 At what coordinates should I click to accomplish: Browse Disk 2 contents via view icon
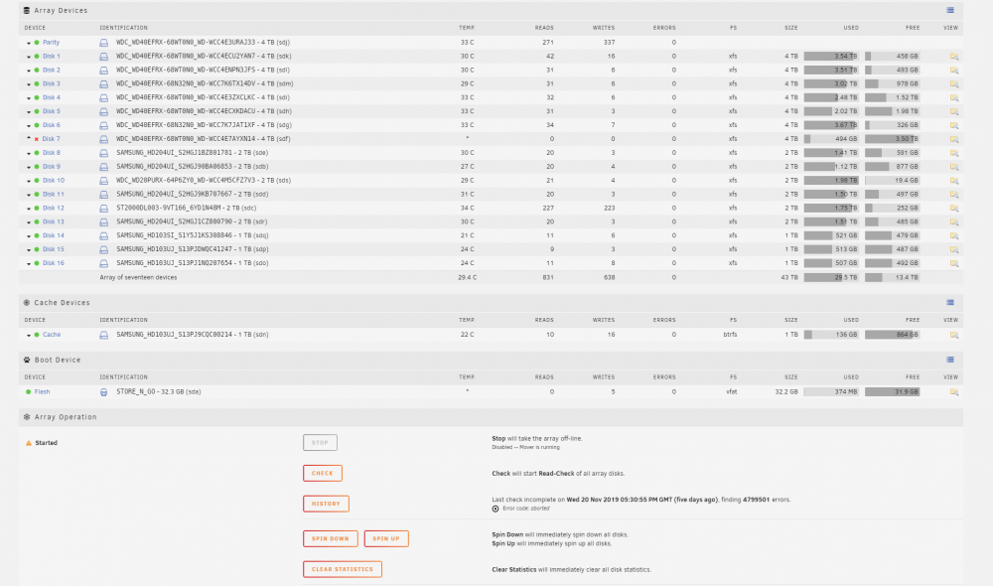pos(954,71)
